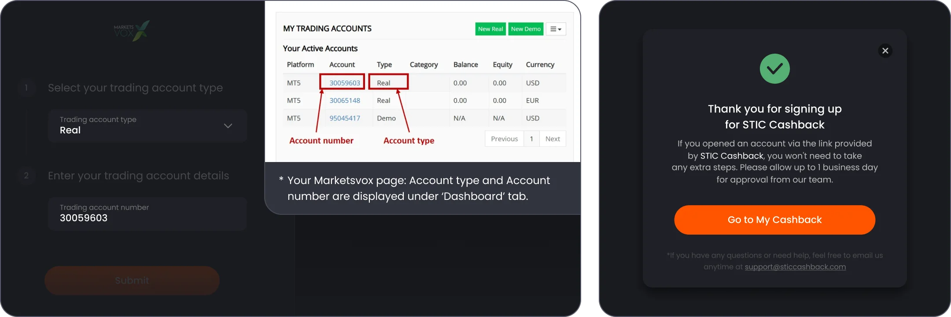Expand the Trading account type dropdown

pos(147,125)
